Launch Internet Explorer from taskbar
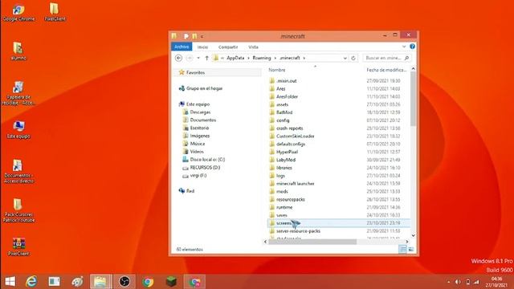The width and height of the screenshot is (514, 289). click(31, 282)
